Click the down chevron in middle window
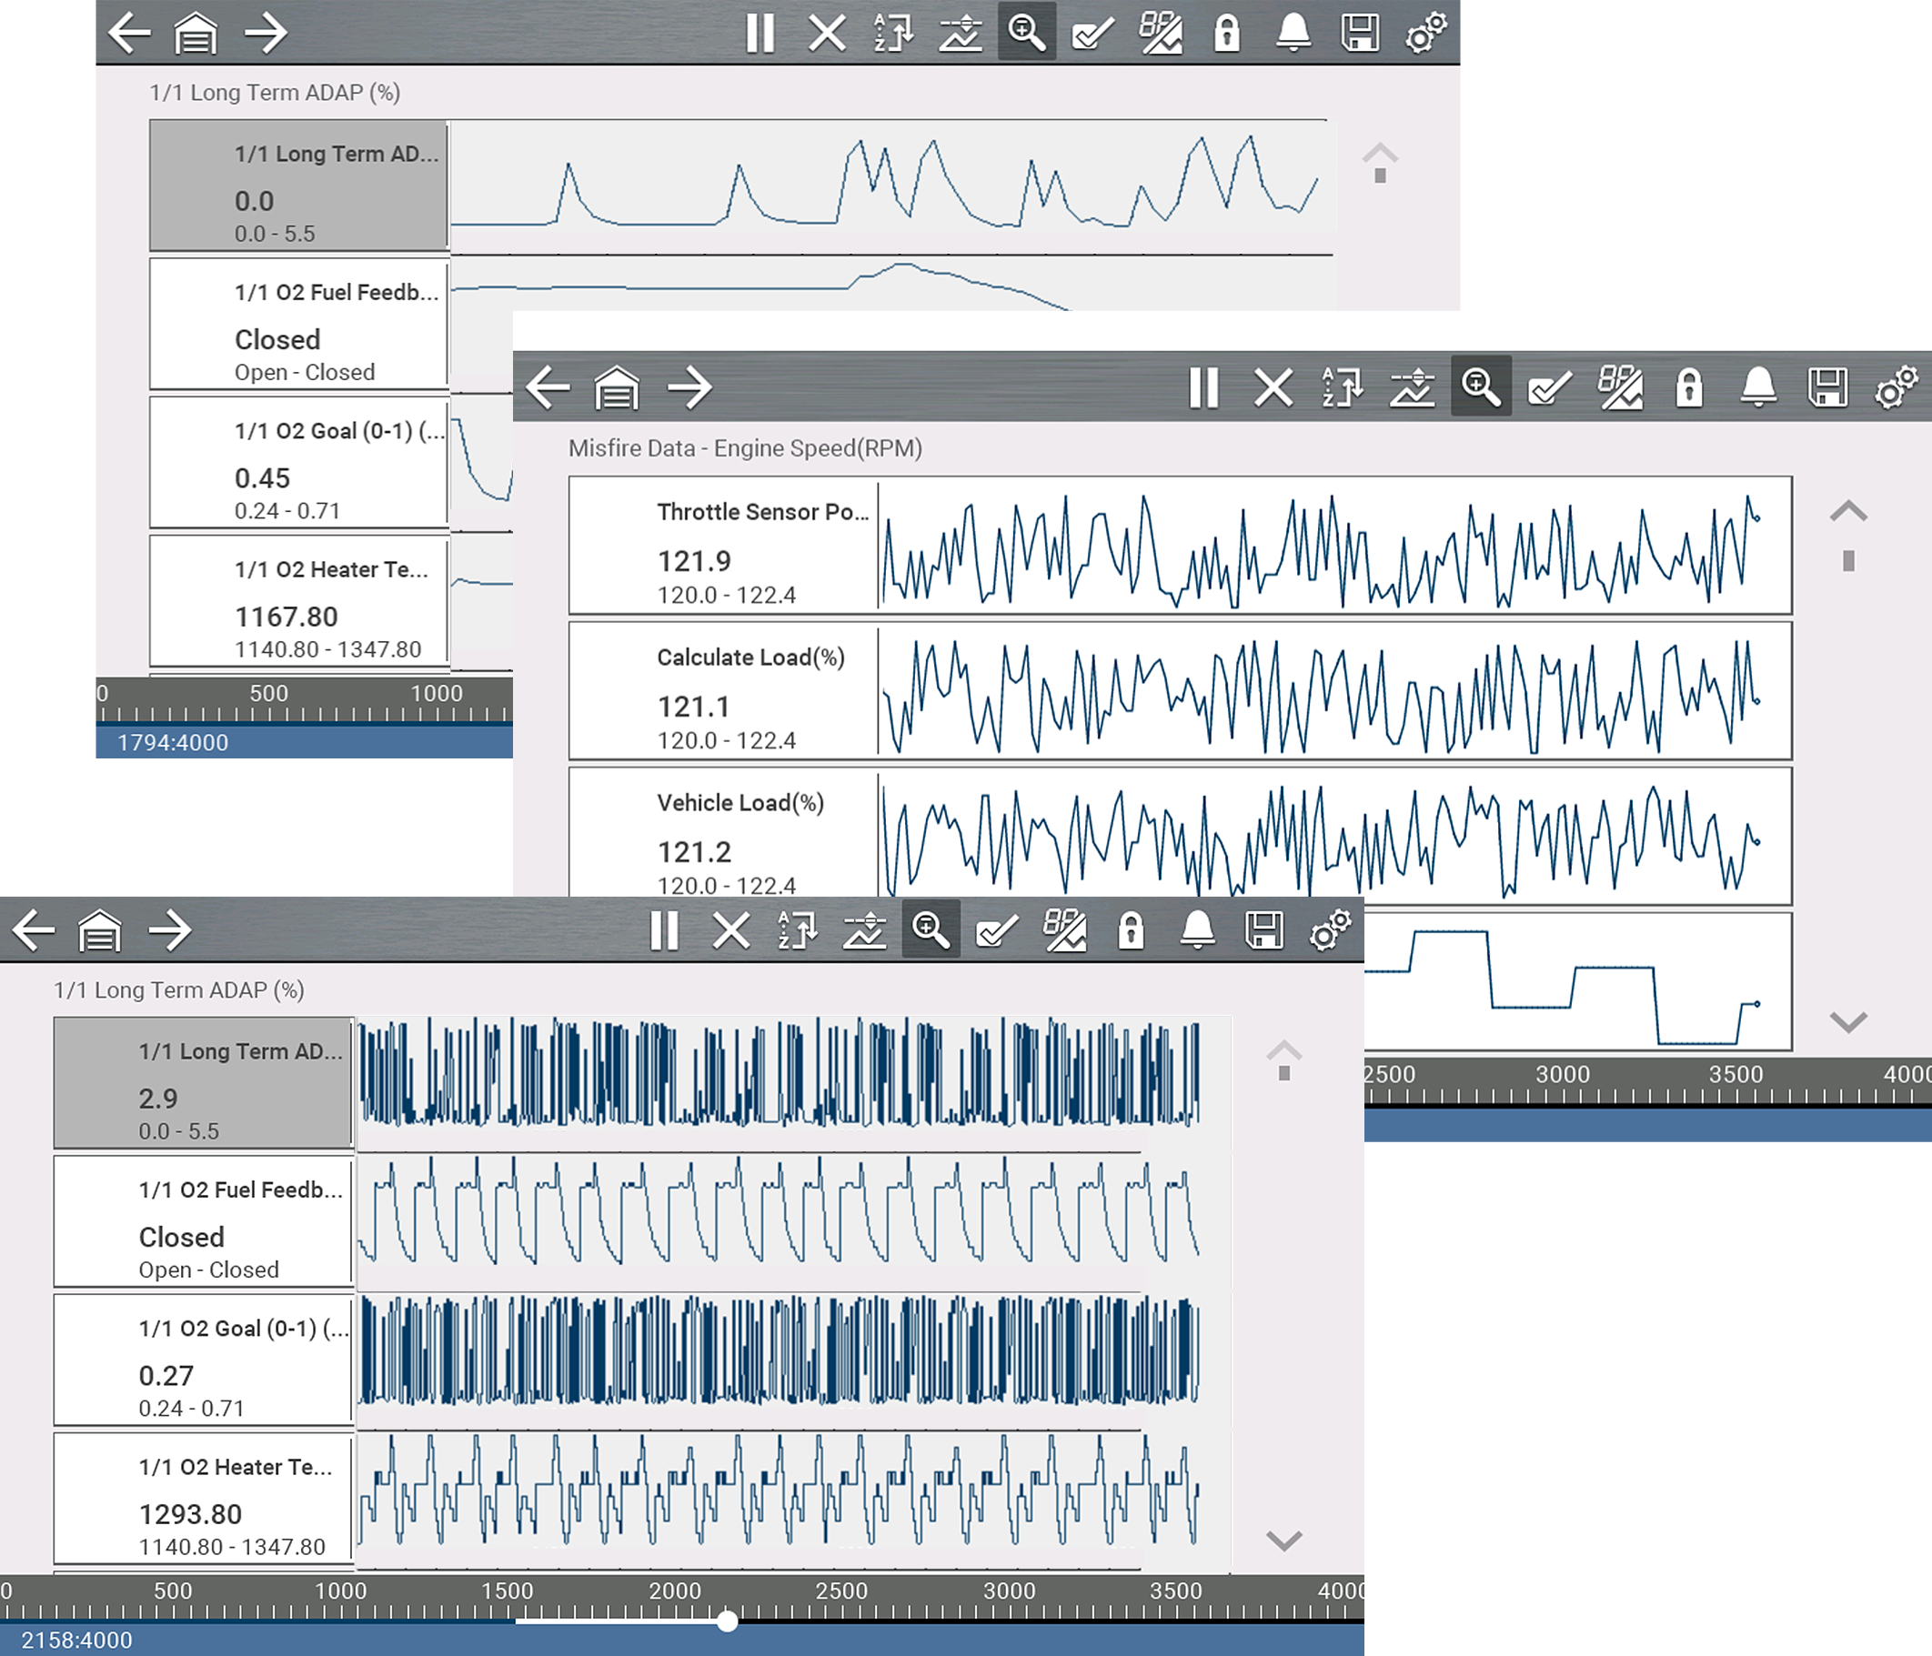The height and width of the screenshot is (1656, 1932). point(1848,1022)
